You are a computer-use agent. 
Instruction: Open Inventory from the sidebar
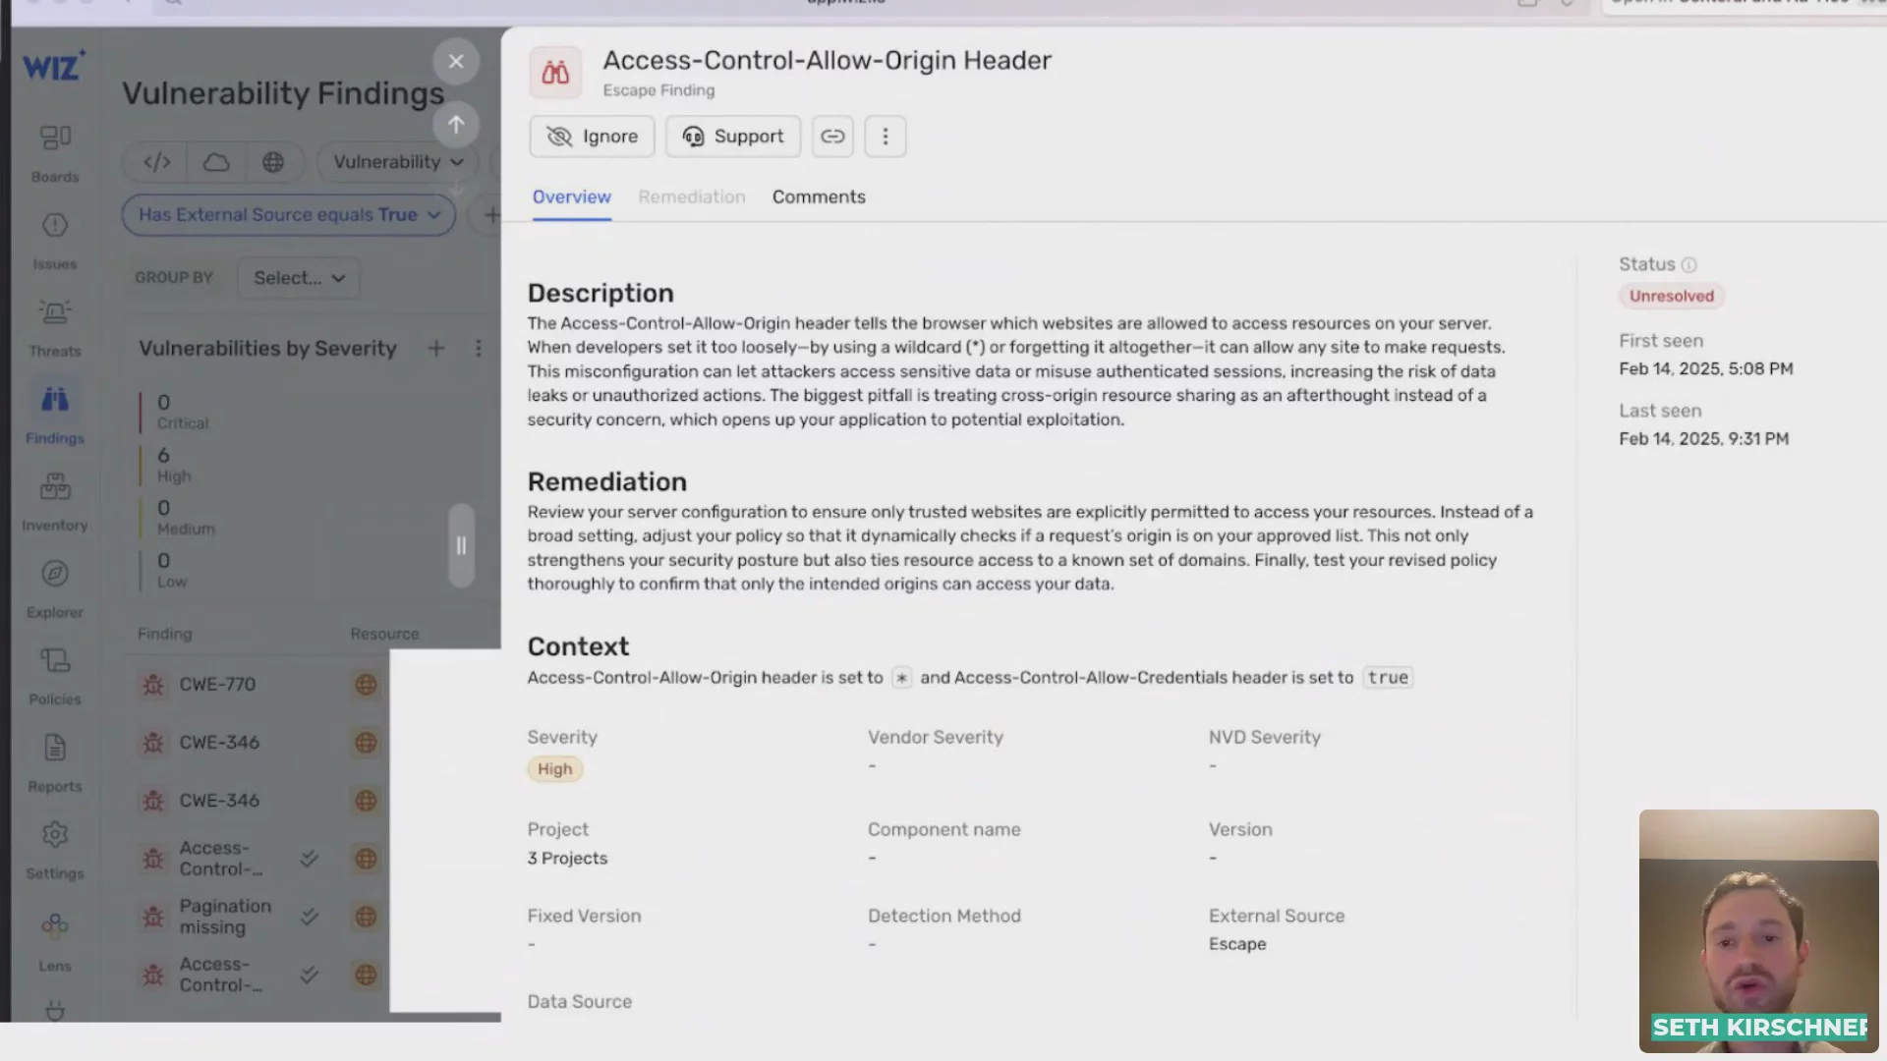[x=55, y=502]
